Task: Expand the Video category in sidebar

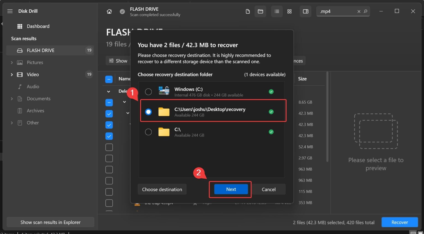Action: tap(12, 74)
